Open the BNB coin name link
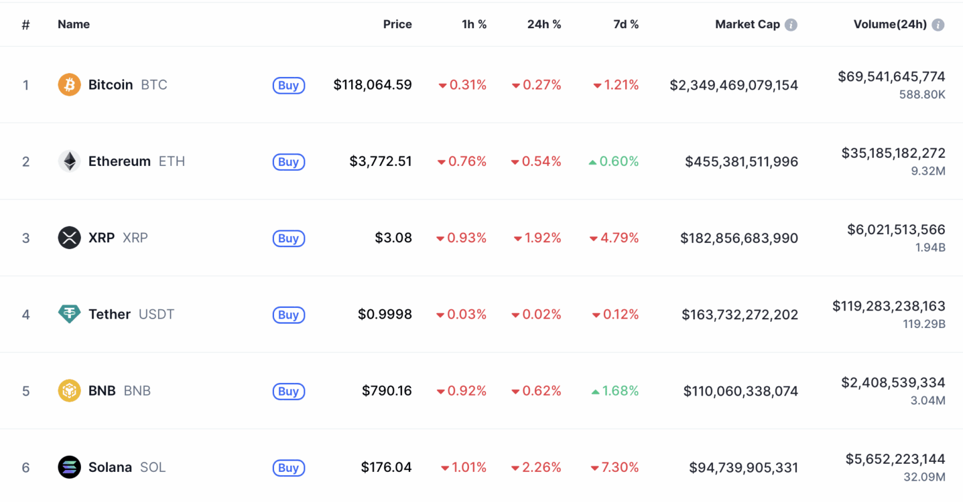 point(102,391)
